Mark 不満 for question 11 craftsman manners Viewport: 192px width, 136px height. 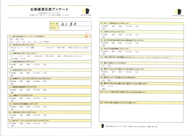(42, 123)
